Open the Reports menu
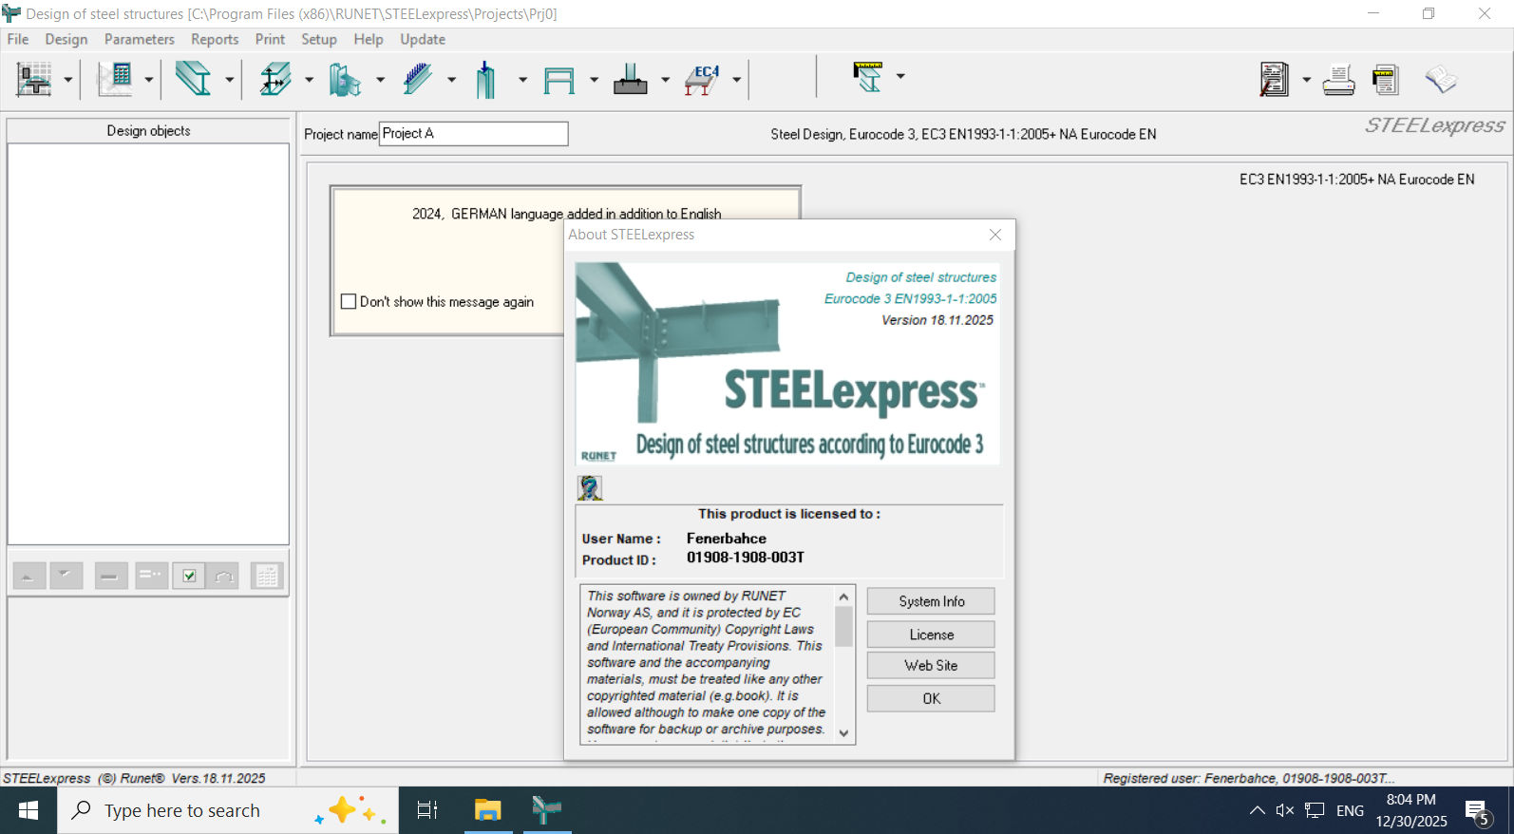The height and width of the screenshot is (834, 1514). [x=215, y=39]
